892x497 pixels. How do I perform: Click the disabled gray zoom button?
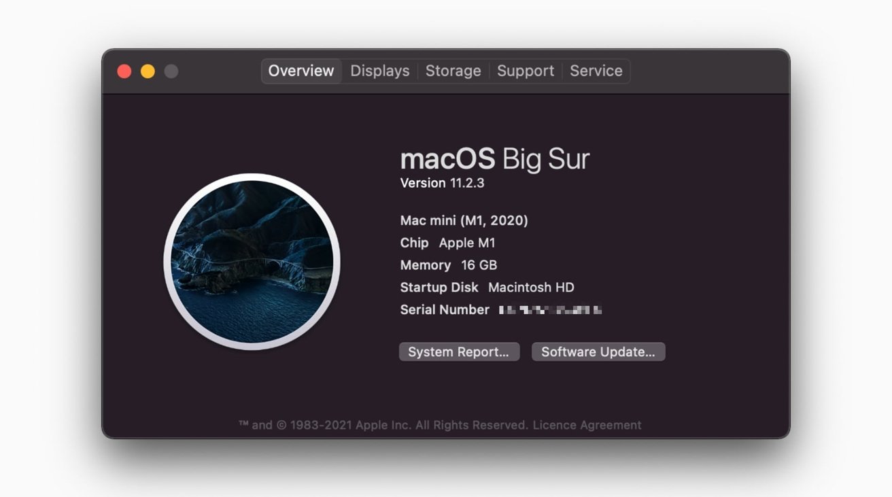coord(171,70)
